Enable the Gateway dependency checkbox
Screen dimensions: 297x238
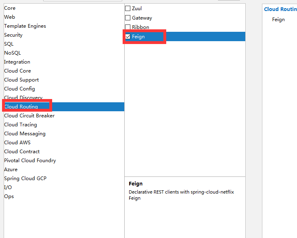pyautogui.click(x=128, y=18)
